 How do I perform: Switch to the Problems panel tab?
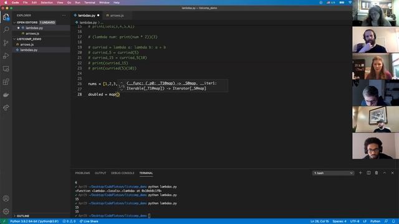pos(82,173)
